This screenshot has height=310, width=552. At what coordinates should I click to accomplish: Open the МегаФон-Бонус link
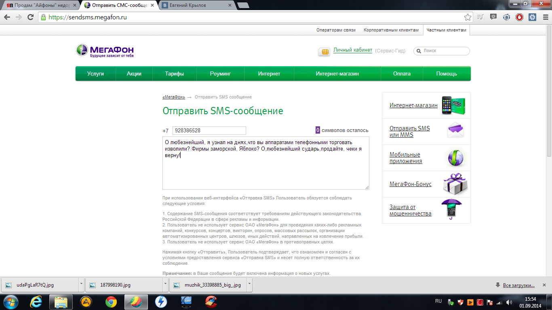coord(411,184)
